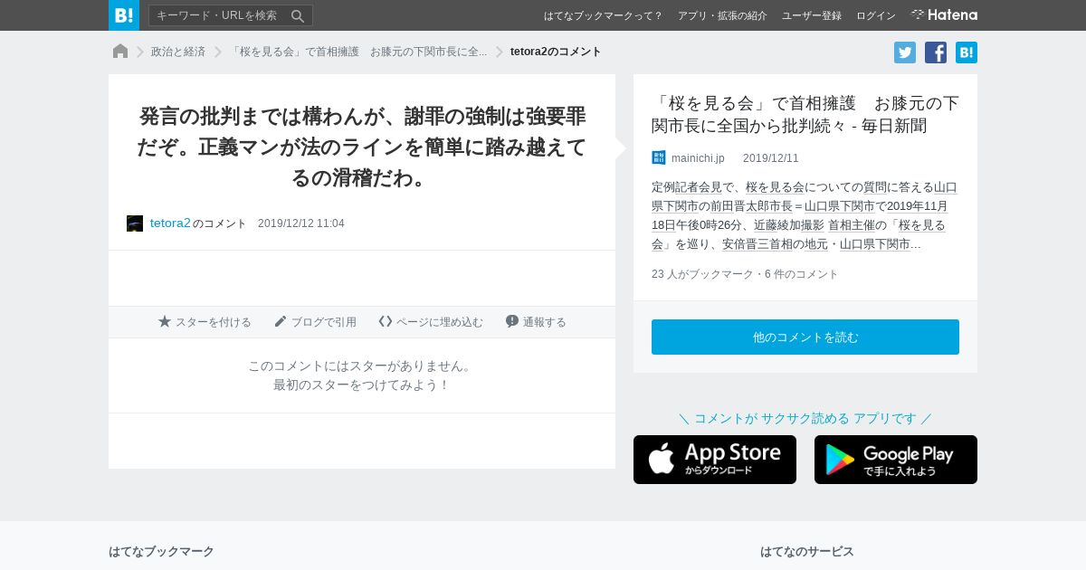This screenshot has width=1086, height=570.
Task: Click the comment timestamp 2019/12/12 11:04
Action: click(x=301, y=223)
